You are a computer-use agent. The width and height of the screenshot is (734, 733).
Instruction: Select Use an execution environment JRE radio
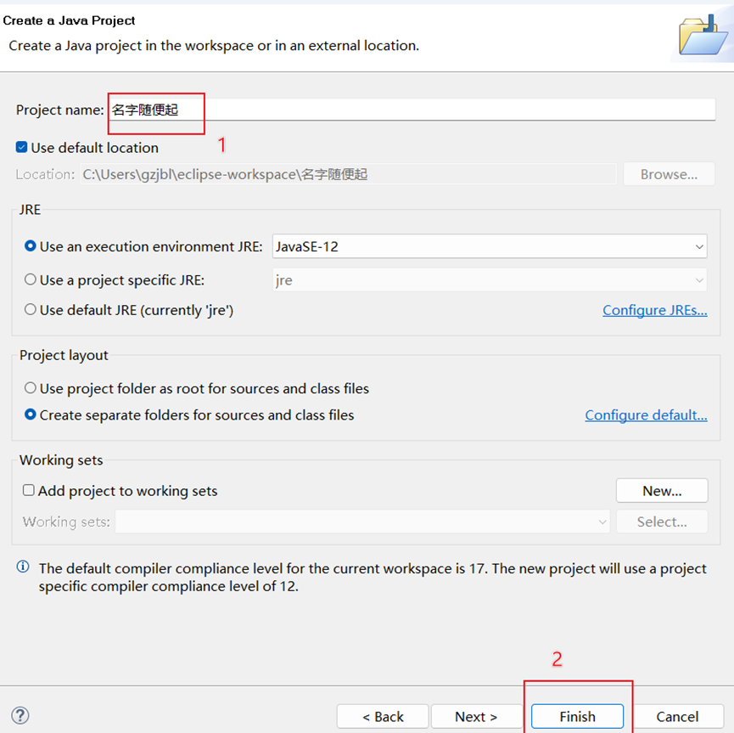coord(31,246)
